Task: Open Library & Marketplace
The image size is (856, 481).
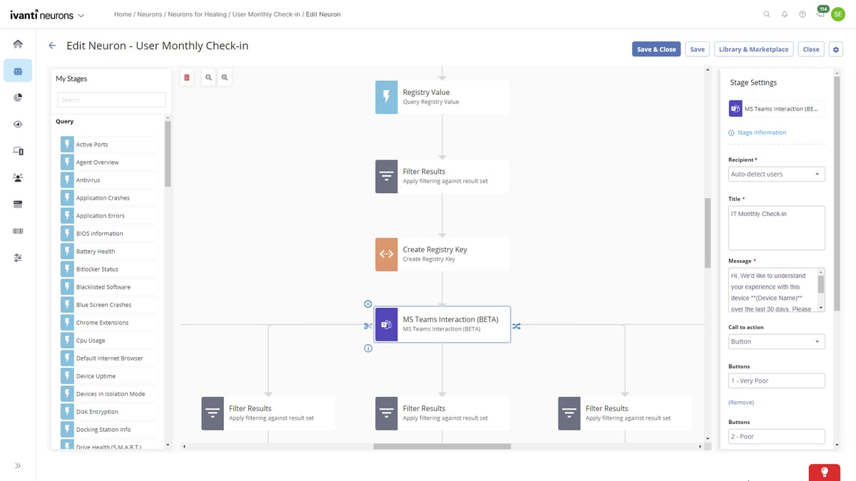Action: click(x=753, y=48)
